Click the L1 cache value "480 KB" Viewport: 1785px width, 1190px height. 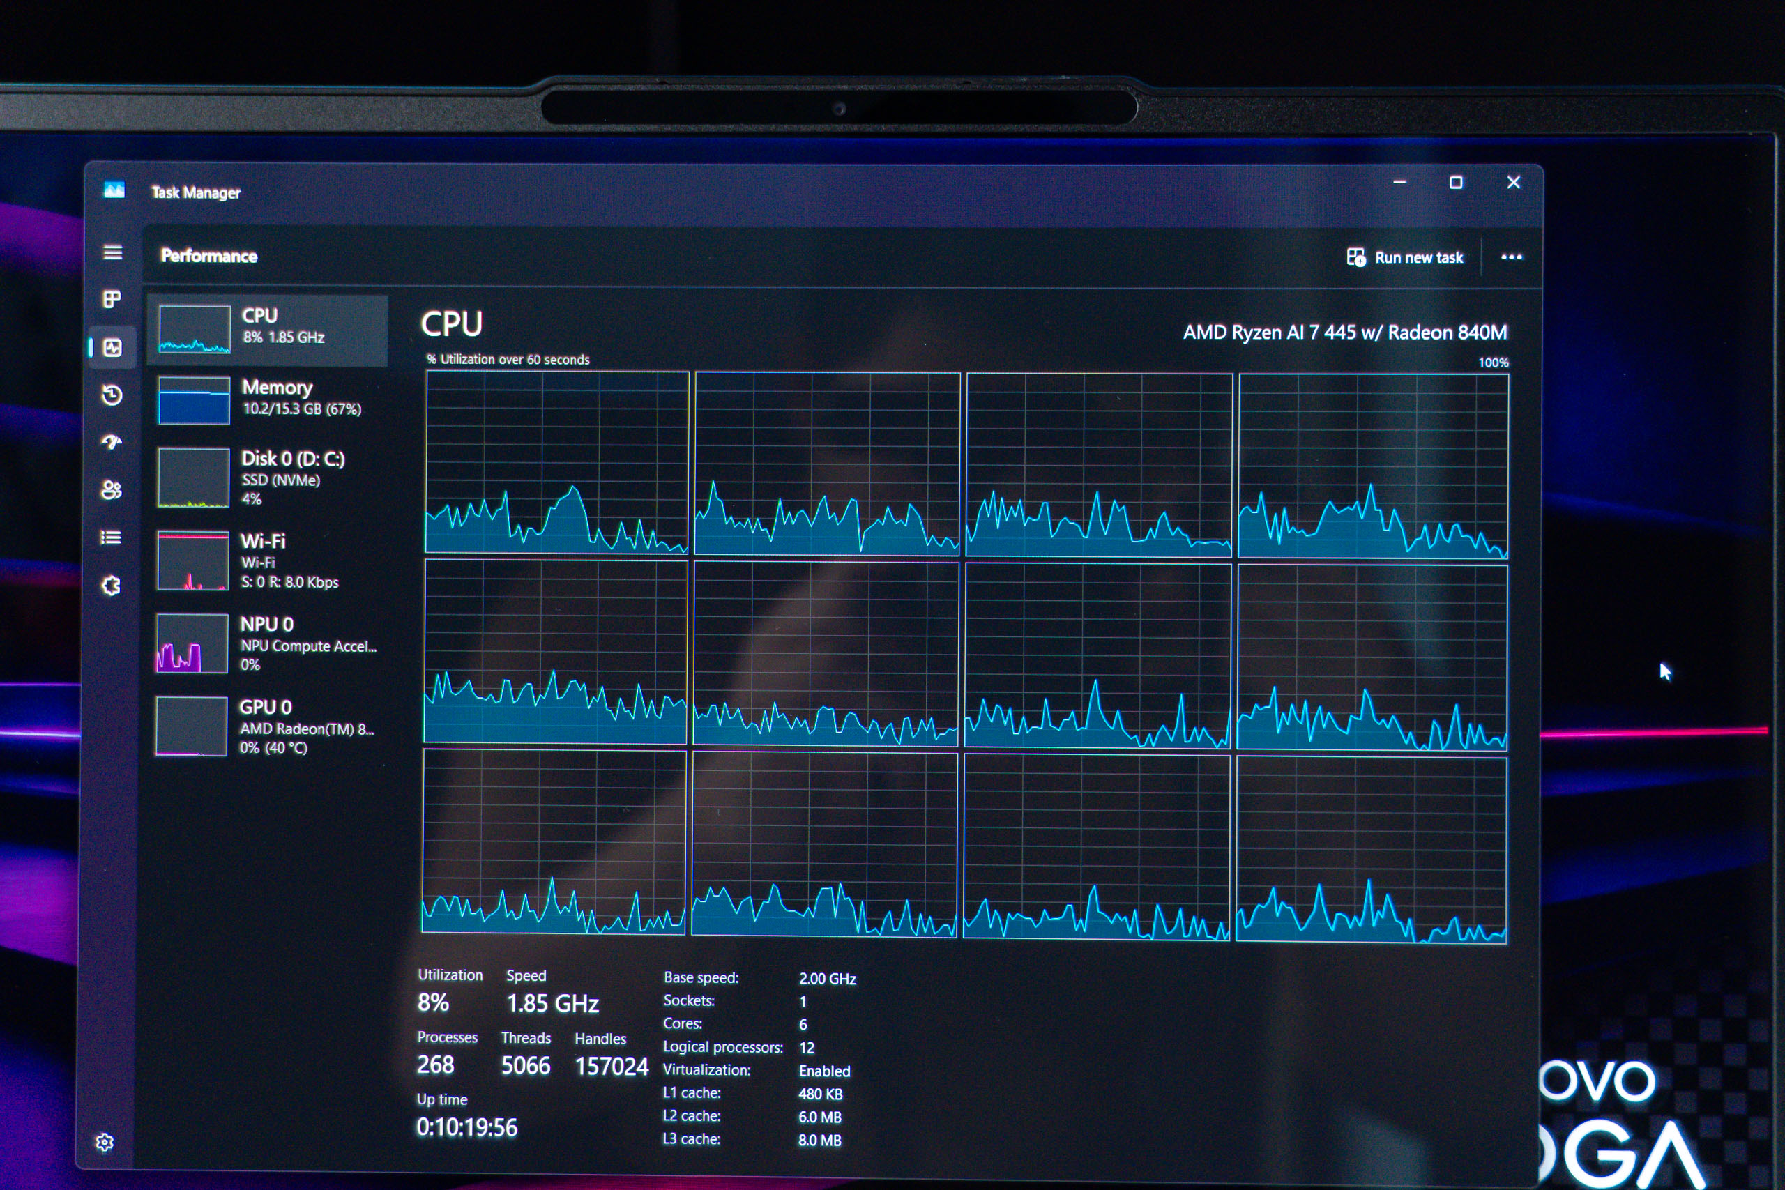(821, 1094)
